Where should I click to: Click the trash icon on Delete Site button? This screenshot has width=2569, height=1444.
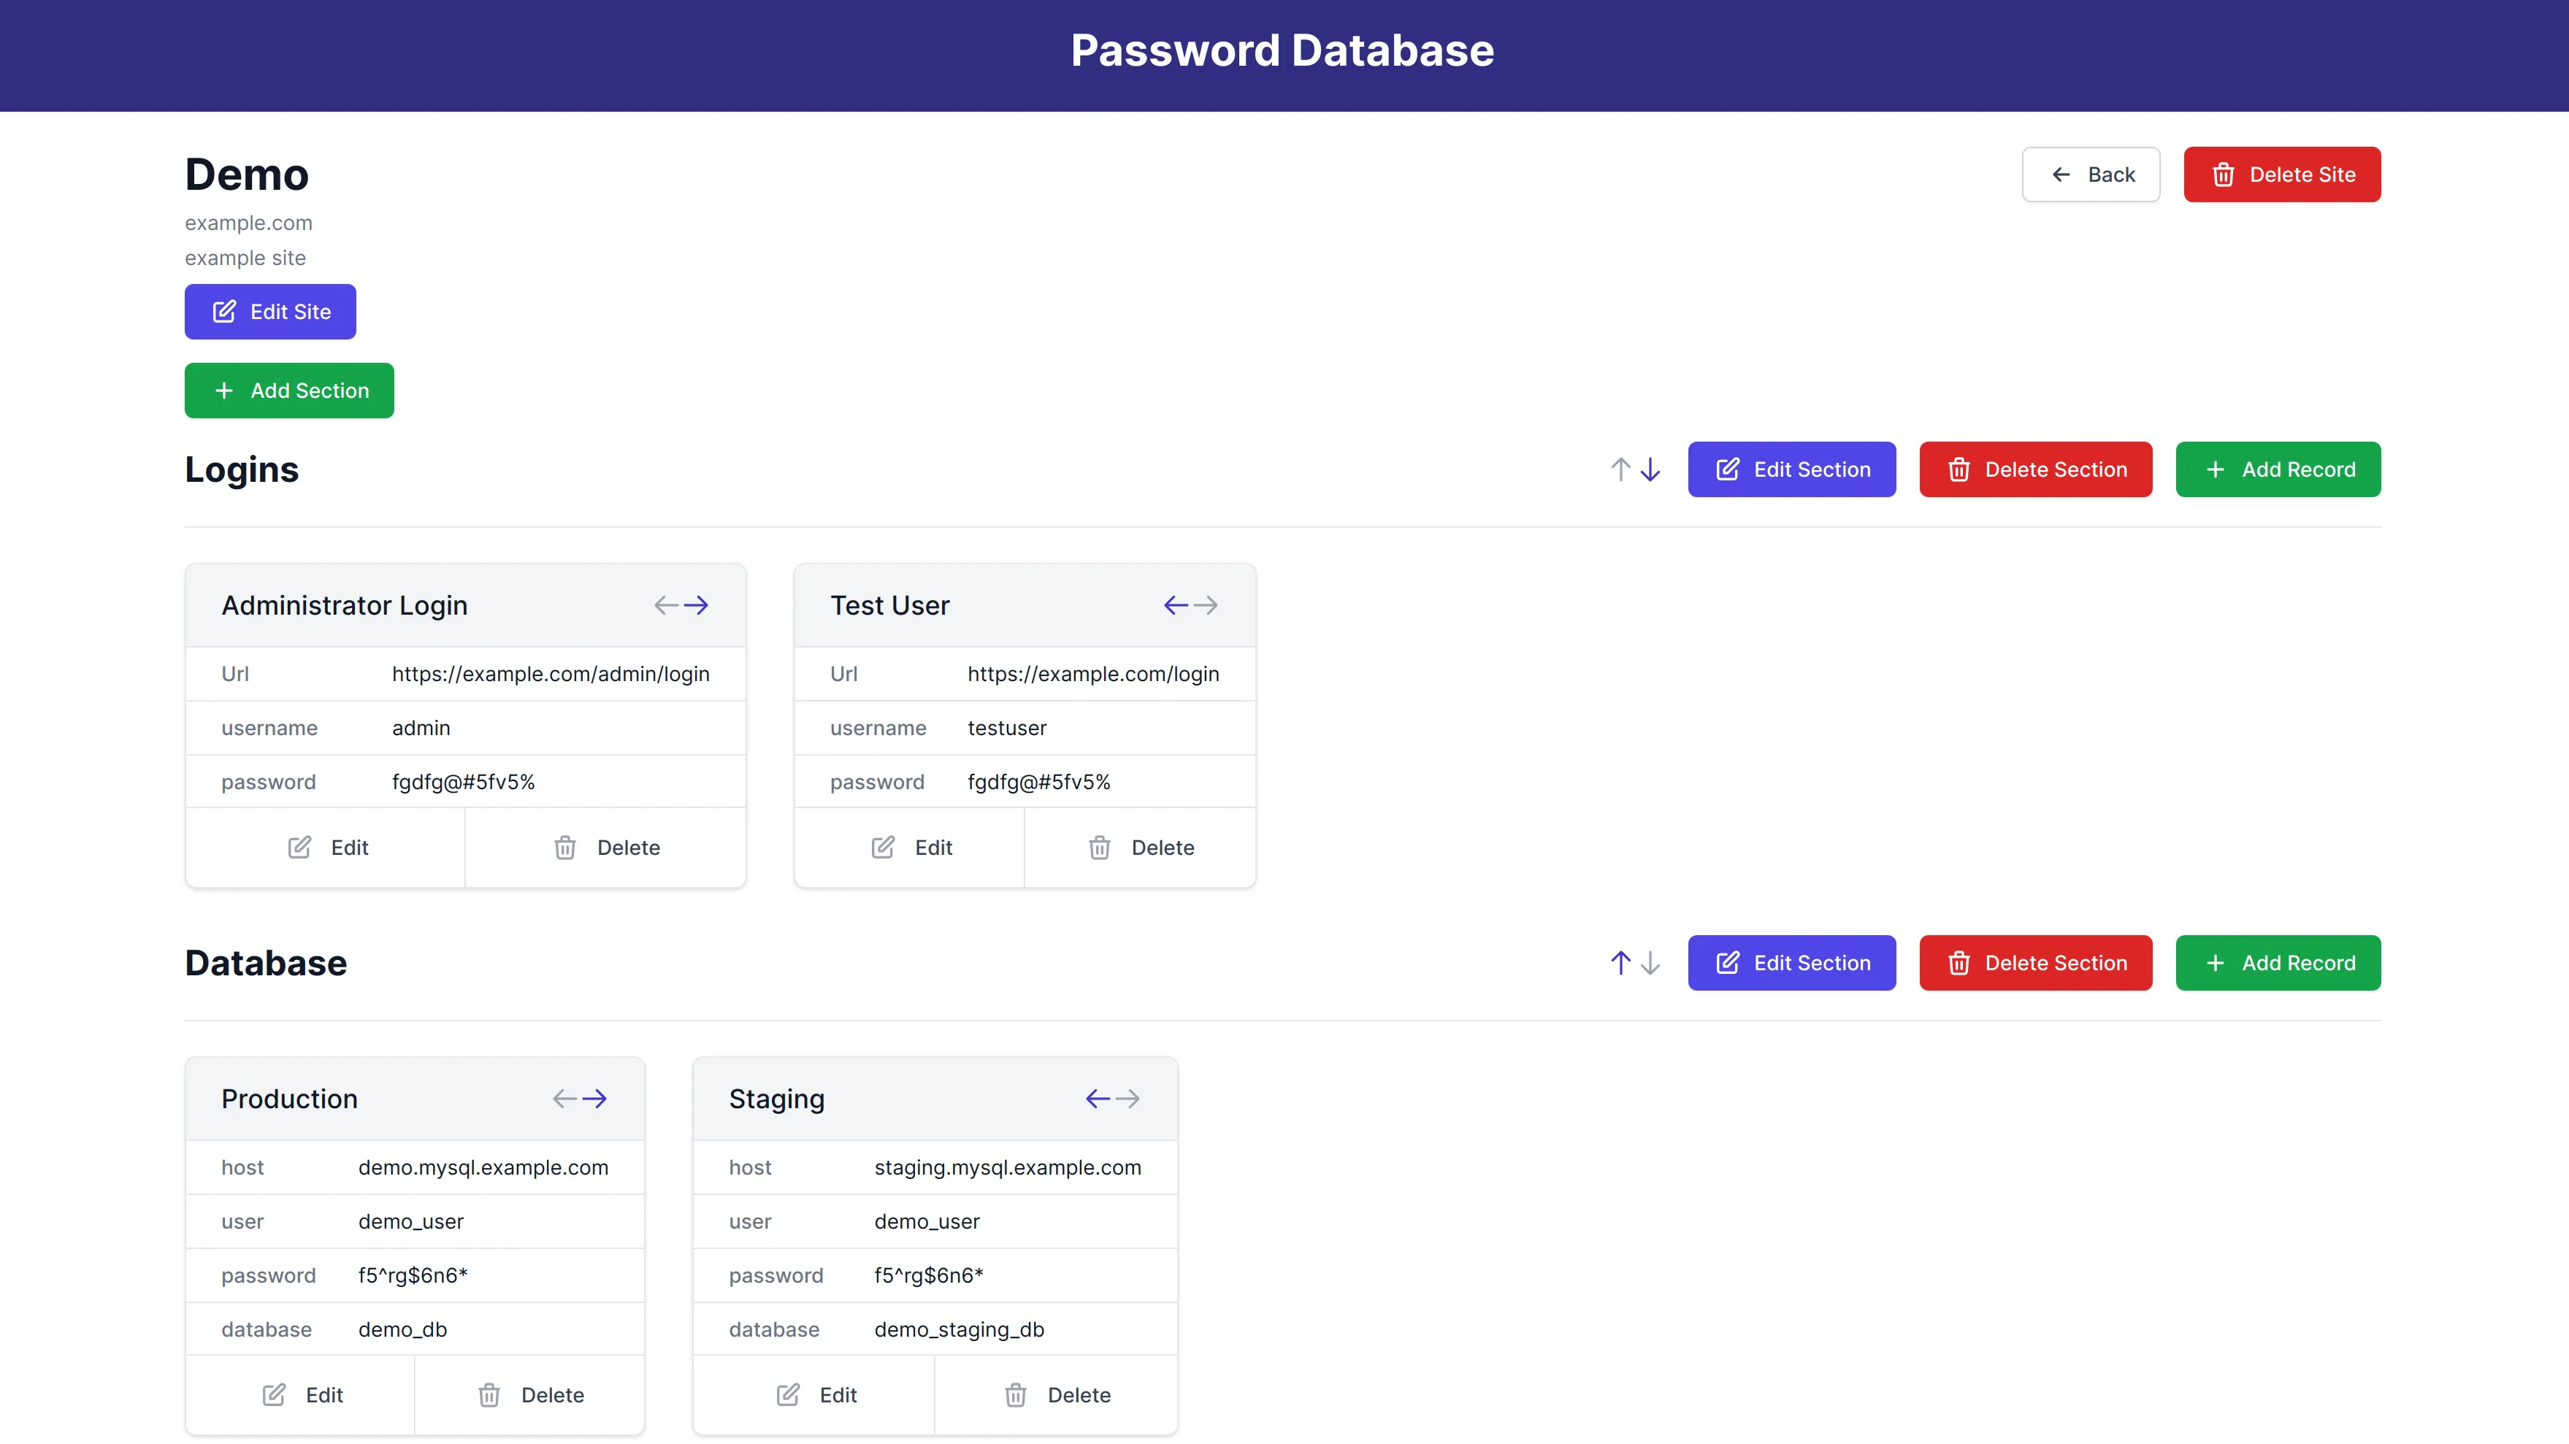pyautogui.click(x=2223, y=174)
